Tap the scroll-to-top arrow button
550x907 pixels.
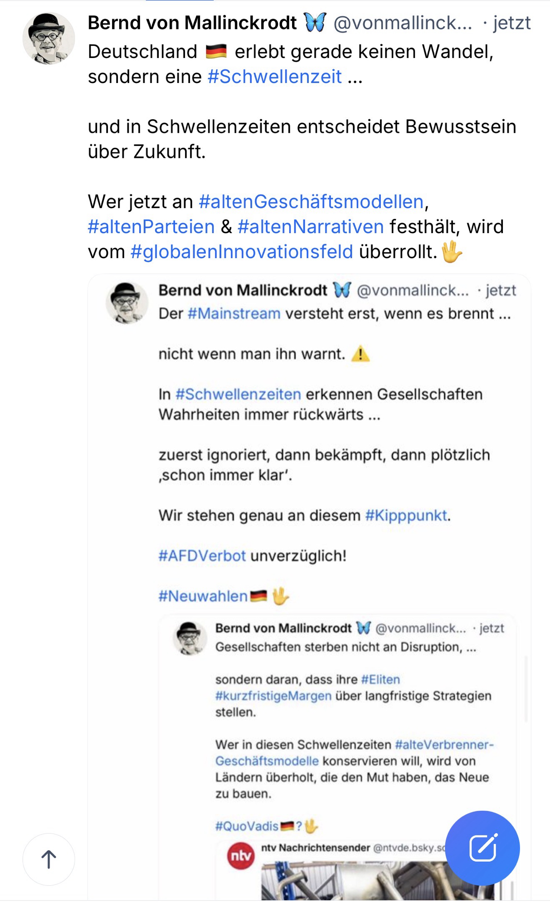pyautogui.click(x=49, y=859)
